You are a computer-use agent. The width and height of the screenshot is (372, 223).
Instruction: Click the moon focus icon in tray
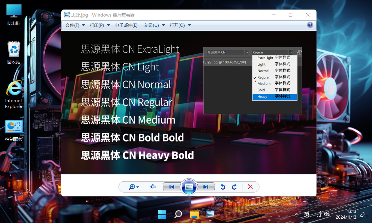coord(362,214)
